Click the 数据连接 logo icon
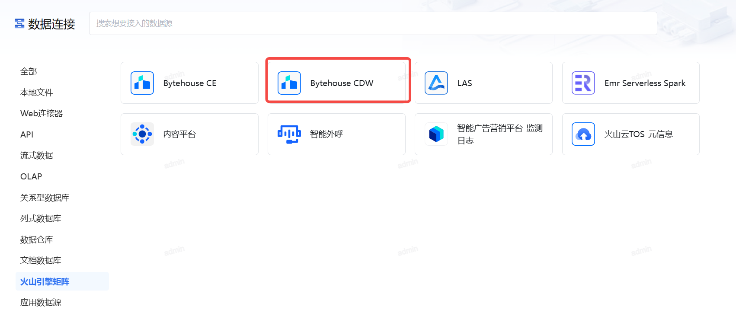 tap(19, 23)
